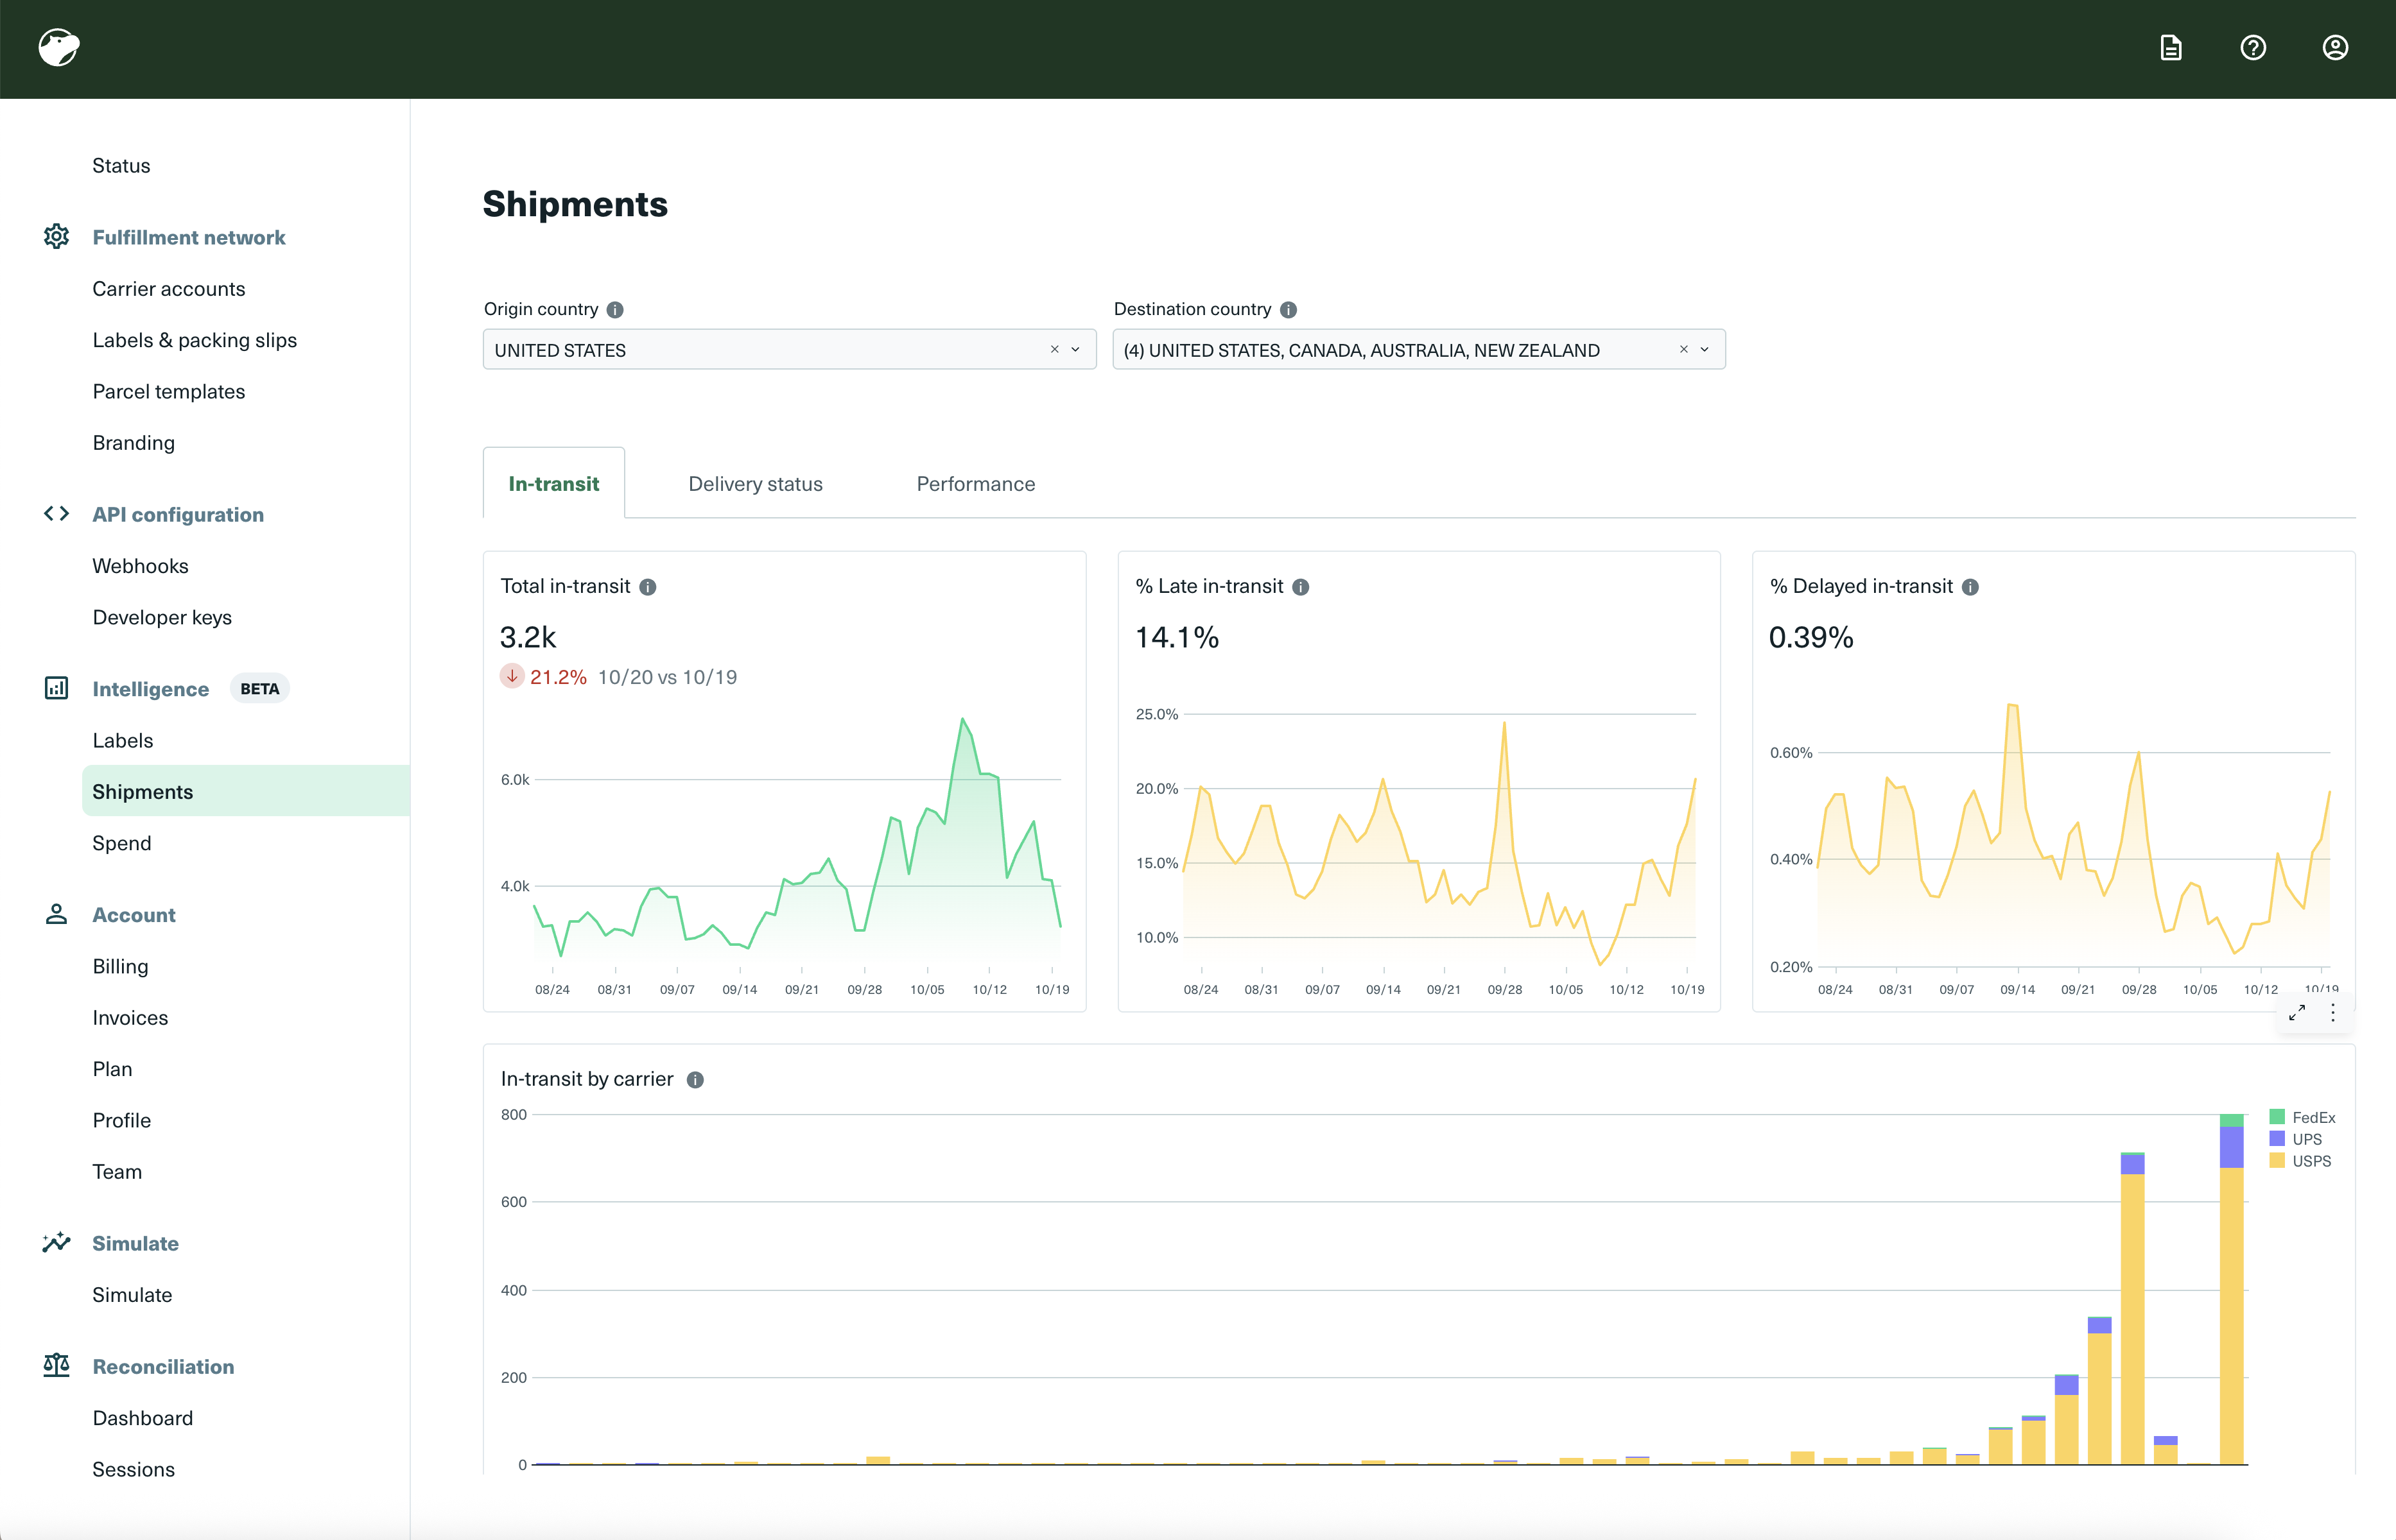Toggle FedEx series in carrier chart legend
The width and height of the screenshot is (2396, 1540).
click(2302, 1117)
